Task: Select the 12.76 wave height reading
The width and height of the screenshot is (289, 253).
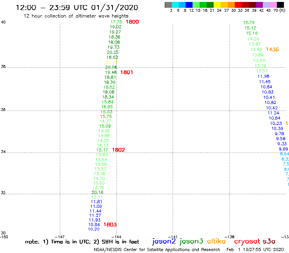Action: (98, 188)
